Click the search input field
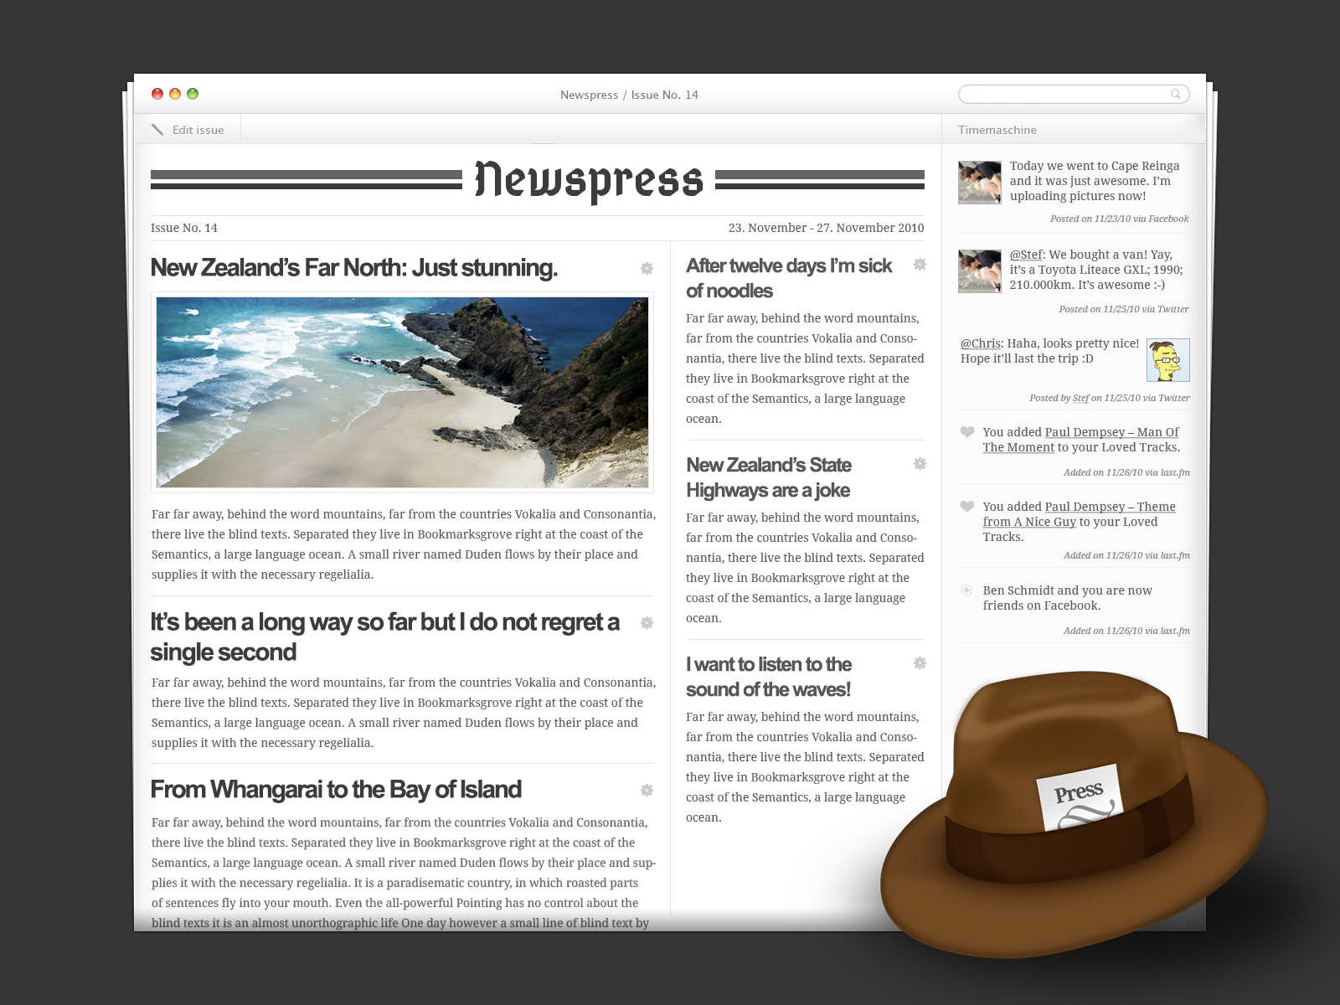The height and width of the screenshot is (1005, 1340). [1064, 94]
